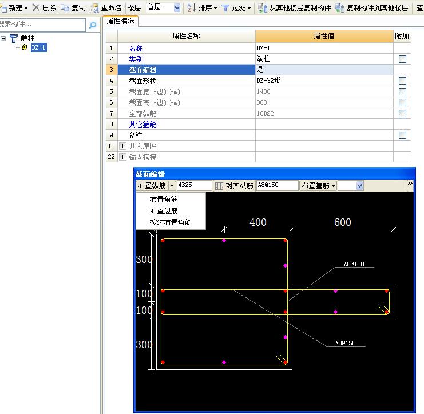Click the upper A8@150 stirrup annotation

(354, 264)
